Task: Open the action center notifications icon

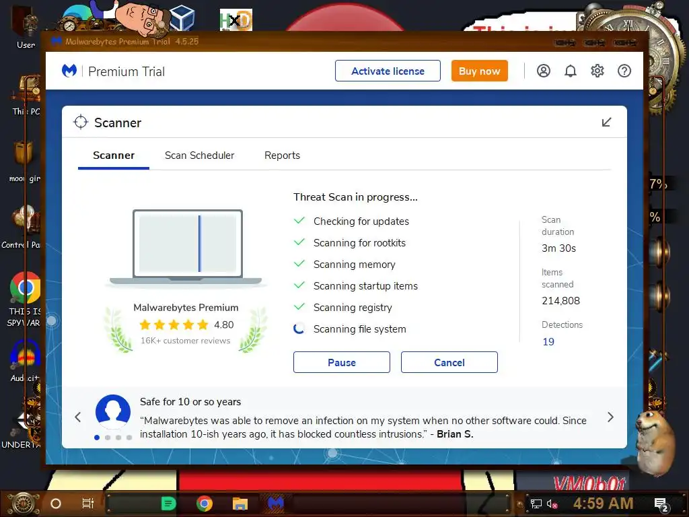Action: point(661,505)
